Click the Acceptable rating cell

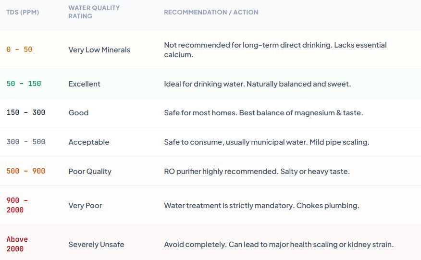tap(89, 142)
